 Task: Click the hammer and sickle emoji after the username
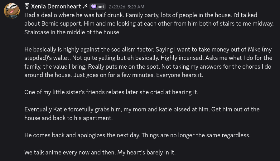(x=85, y=6)
